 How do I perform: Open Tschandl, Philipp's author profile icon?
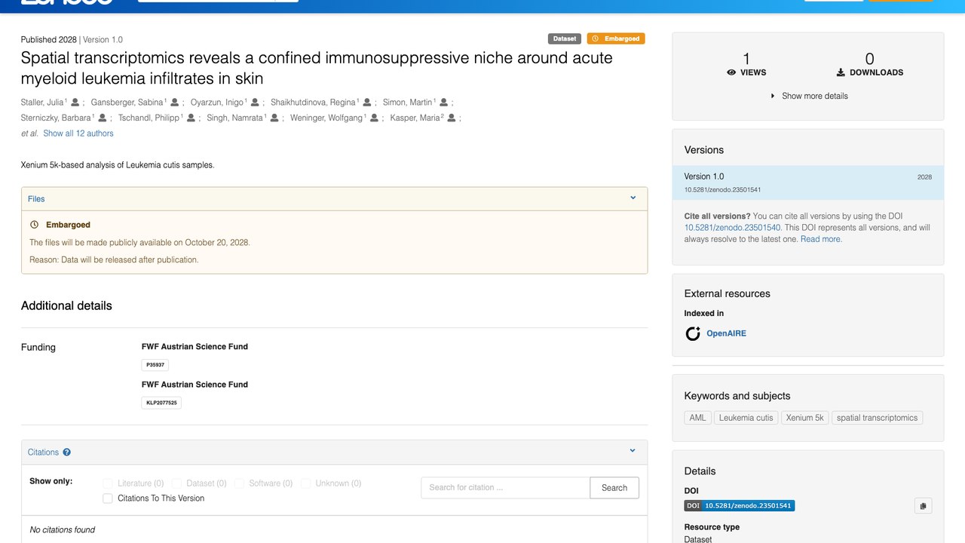191,118
